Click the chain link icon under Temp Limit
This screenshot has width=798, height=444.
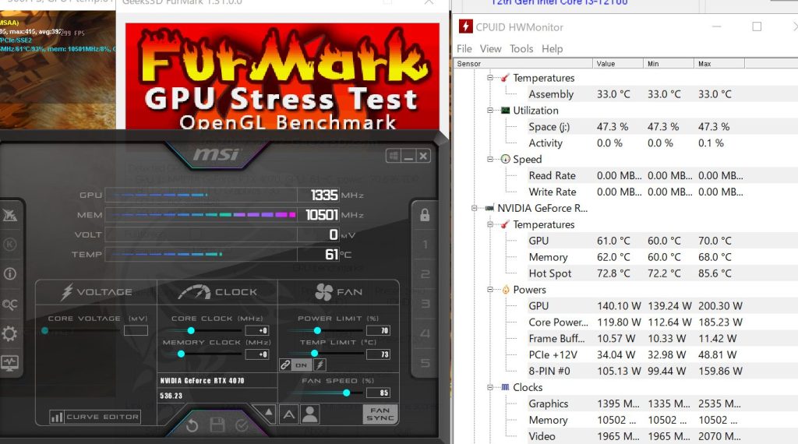pyautogui.click(x=285, y=365)
